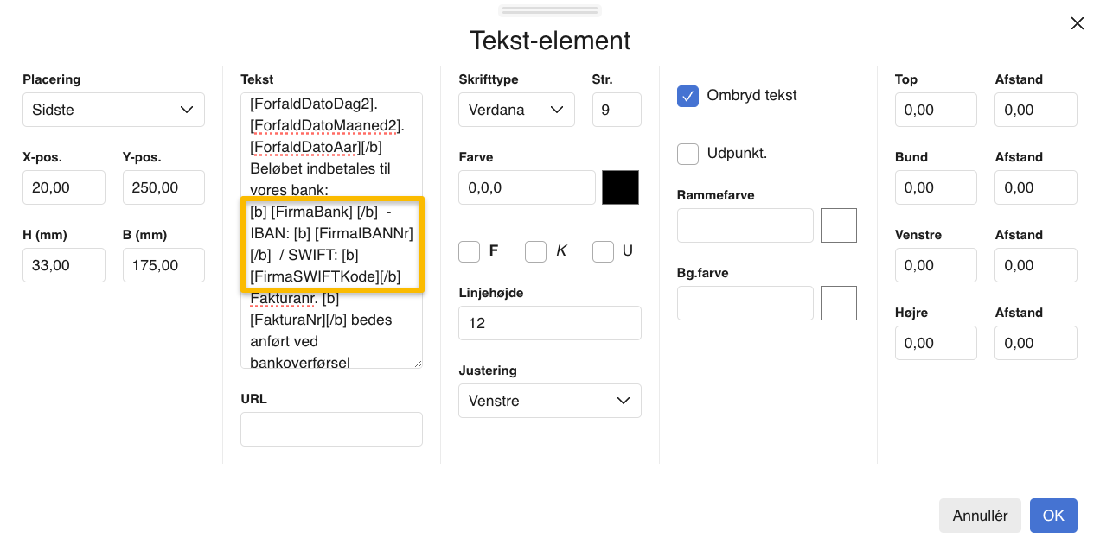The width and height of the screenshot is (1100, 551).
Task: Enable the K italic checkbox
Action: pyautogui.click(x=535, y=251)
